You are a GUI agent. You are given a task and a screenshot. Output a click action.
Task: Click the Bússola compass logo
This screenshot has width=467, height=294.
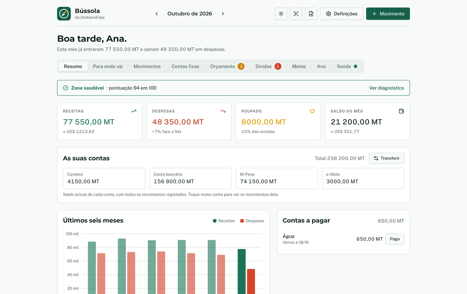[x=64, y=14]
